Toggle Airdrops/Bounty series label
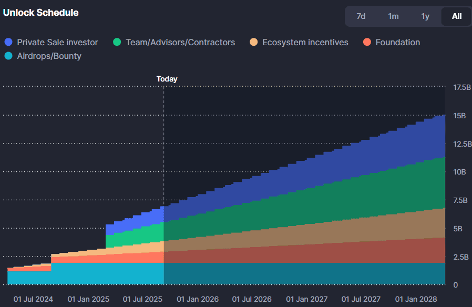Viewport: 472px width, 307px height. (x=49, y=56)
